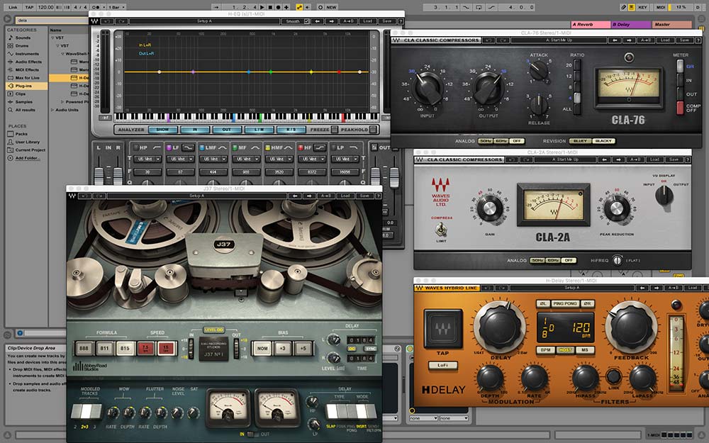Open the HF band filter type dropdown in H-EQ
The width and height of the screenshot is (709, 443).
pos(312,159)
